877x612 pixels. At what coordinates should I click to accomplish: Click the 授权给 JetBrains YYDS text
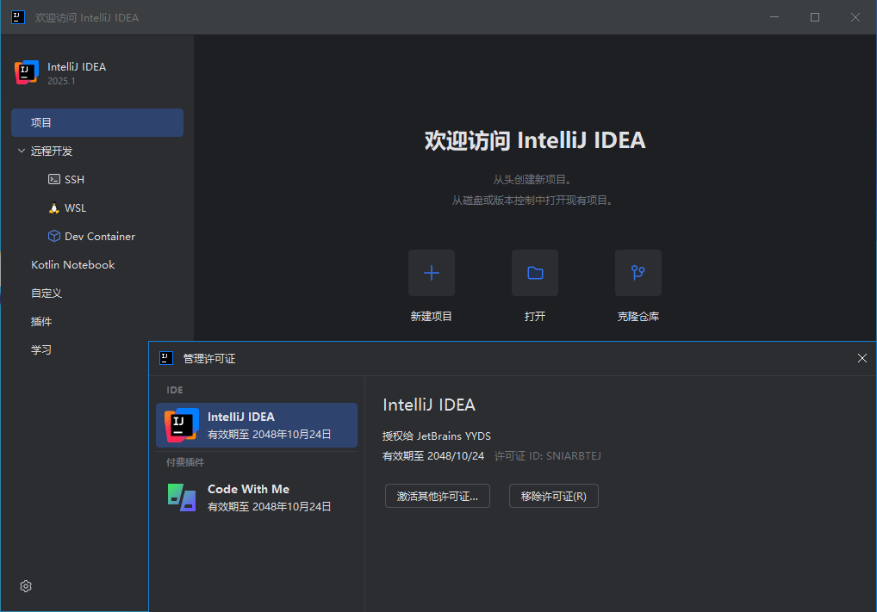coord(436,436)
